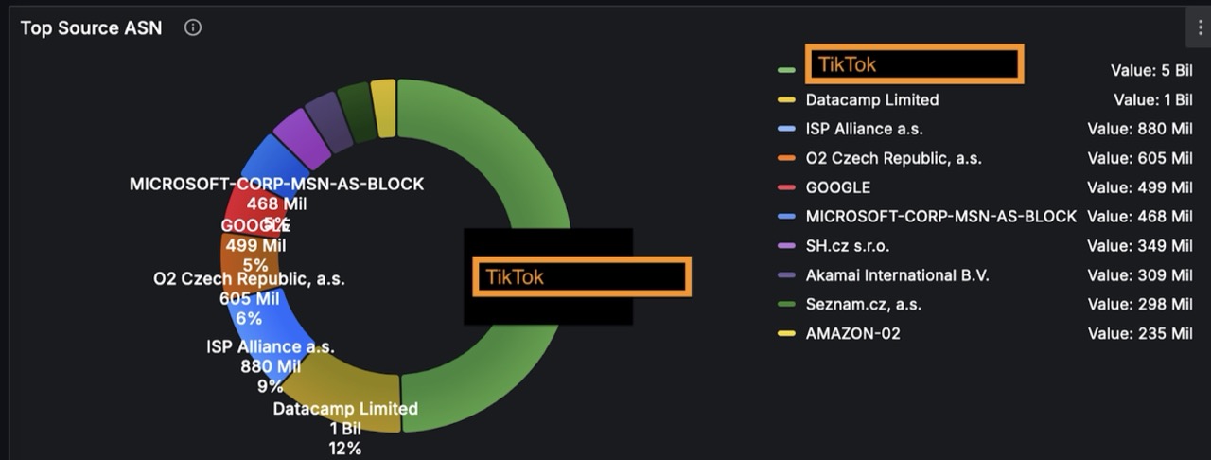Select Akamai International B.V. legend label
This screenshot has height=460, width=1211.
(x=897, y=275)
